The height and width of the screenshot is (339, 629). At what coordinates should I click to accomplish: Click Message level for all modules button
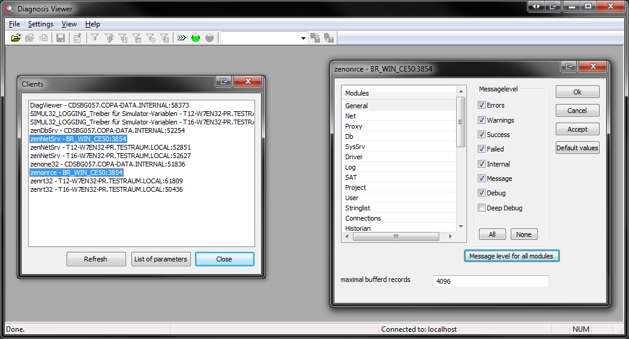tap(511, 256)
